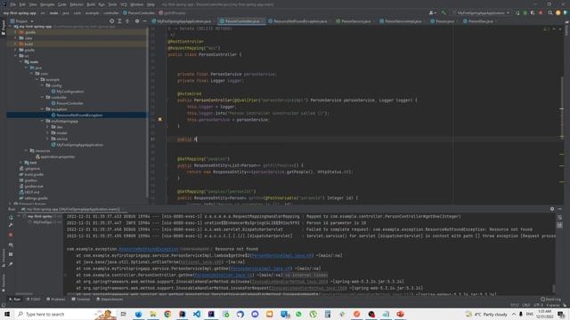Click the Build project hammer icon

coord(444,13)
